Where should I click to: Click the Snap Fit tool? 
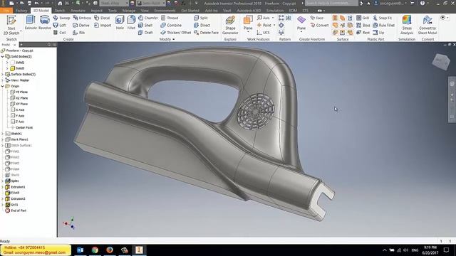point(382,18)
